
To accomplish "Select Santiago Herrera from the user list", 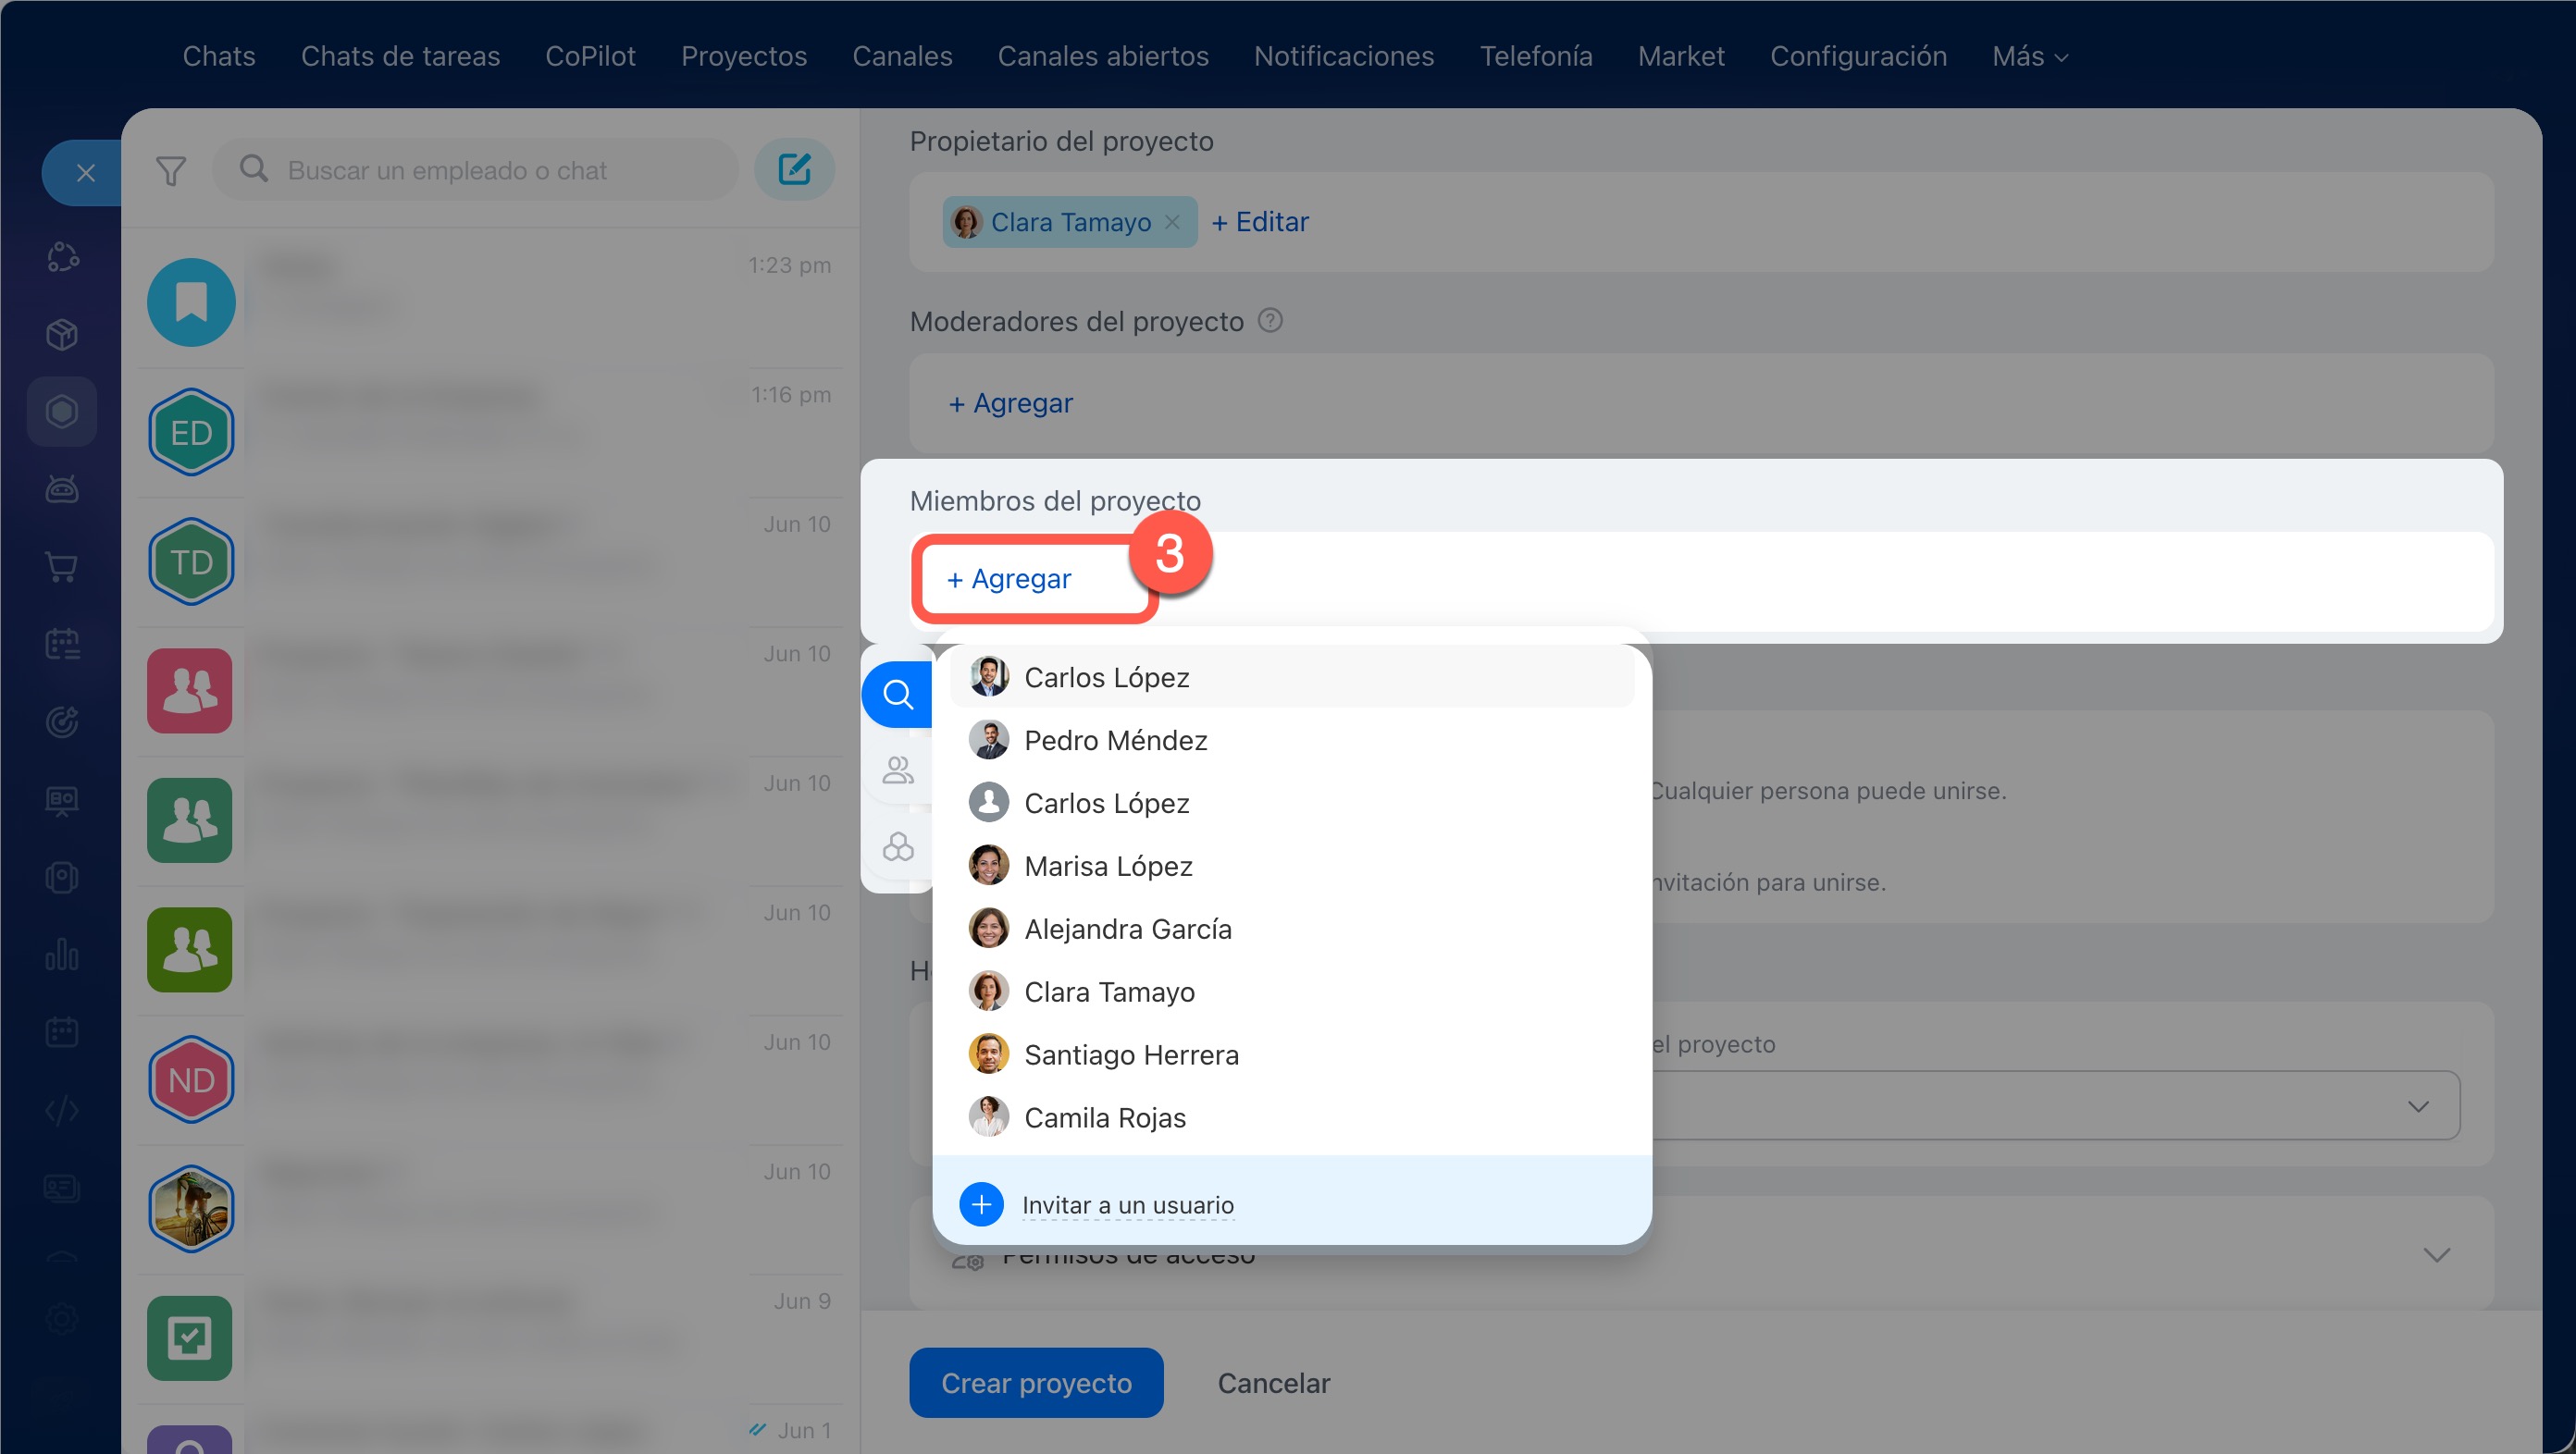I will [x=1291, y=1054].
